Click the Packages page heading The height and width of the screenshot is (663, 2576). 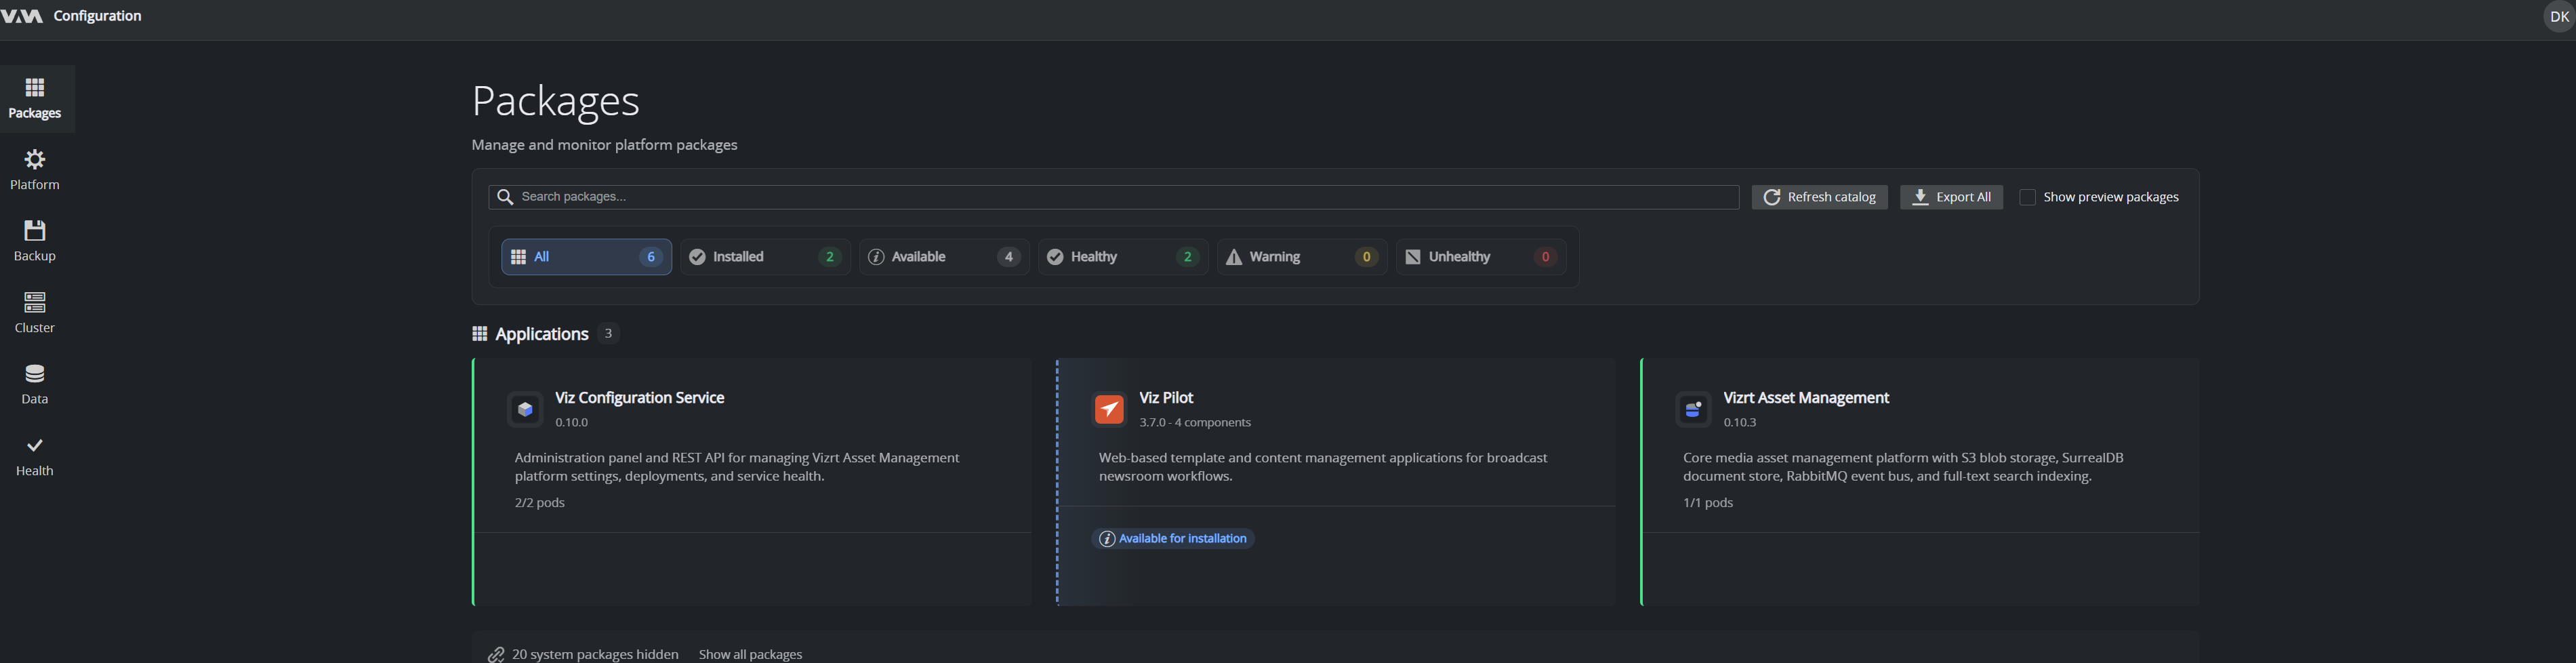coord(555,101)
